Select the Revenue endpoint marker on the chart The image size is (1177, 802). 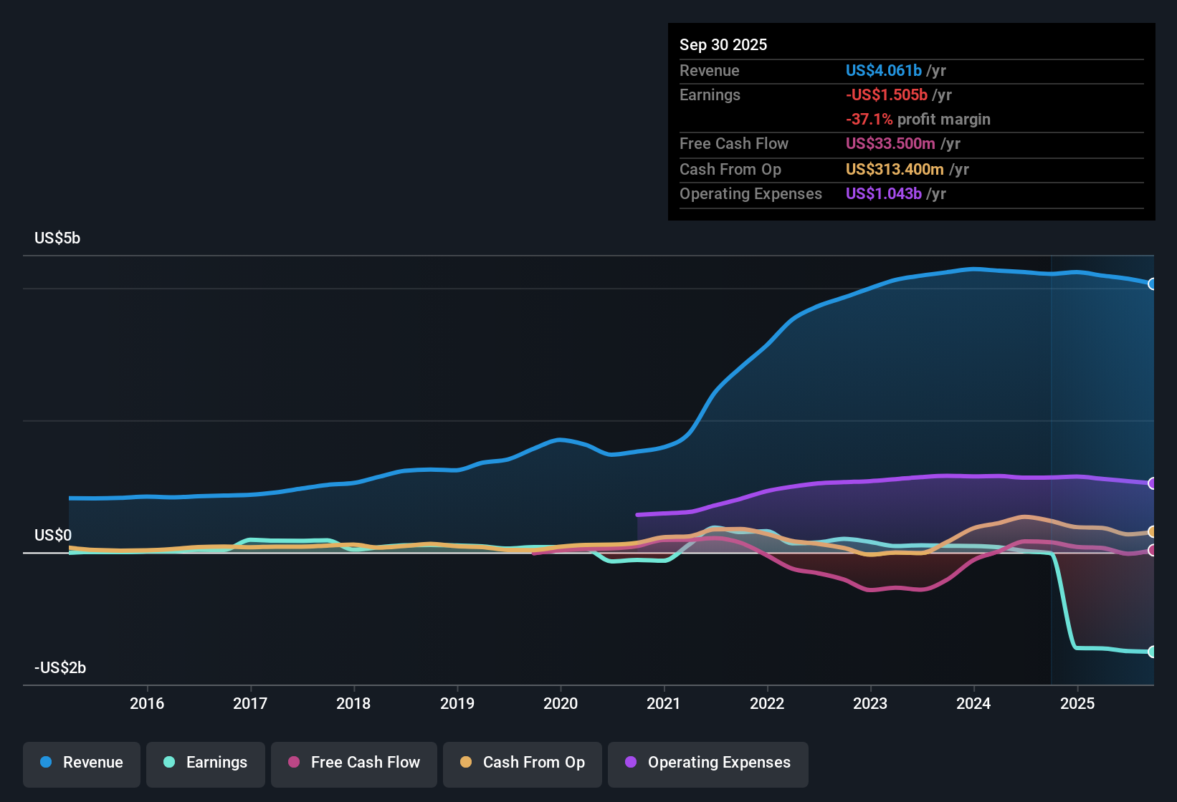tap(1152, 284)
